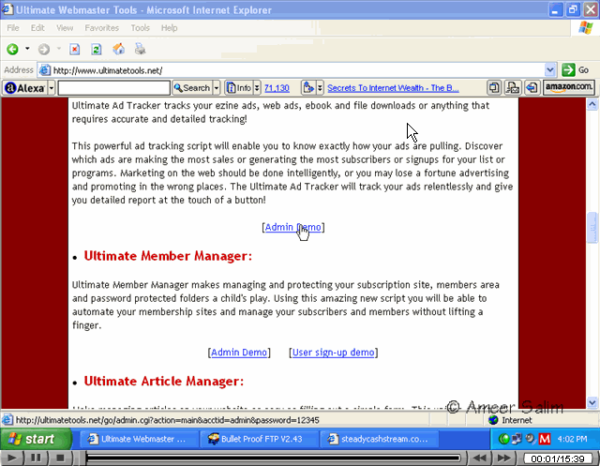The height and width of the screenshot is (466, 600).
Task: Open the User sign-up demo link
Action: point(334,353)
